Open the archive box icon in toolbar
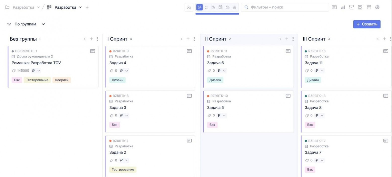The width and height of the screenshot is (392, 177). coord(369,7)
